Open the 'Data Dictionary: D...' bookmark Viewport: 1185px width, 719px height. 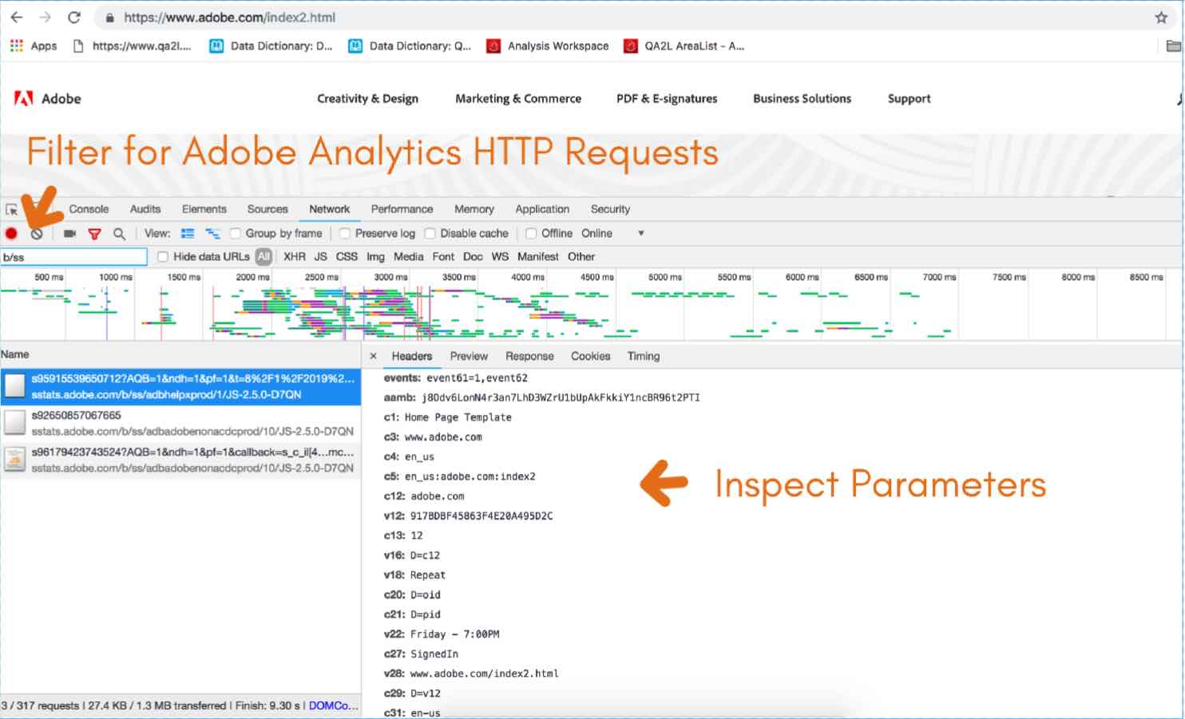(271, 46)
